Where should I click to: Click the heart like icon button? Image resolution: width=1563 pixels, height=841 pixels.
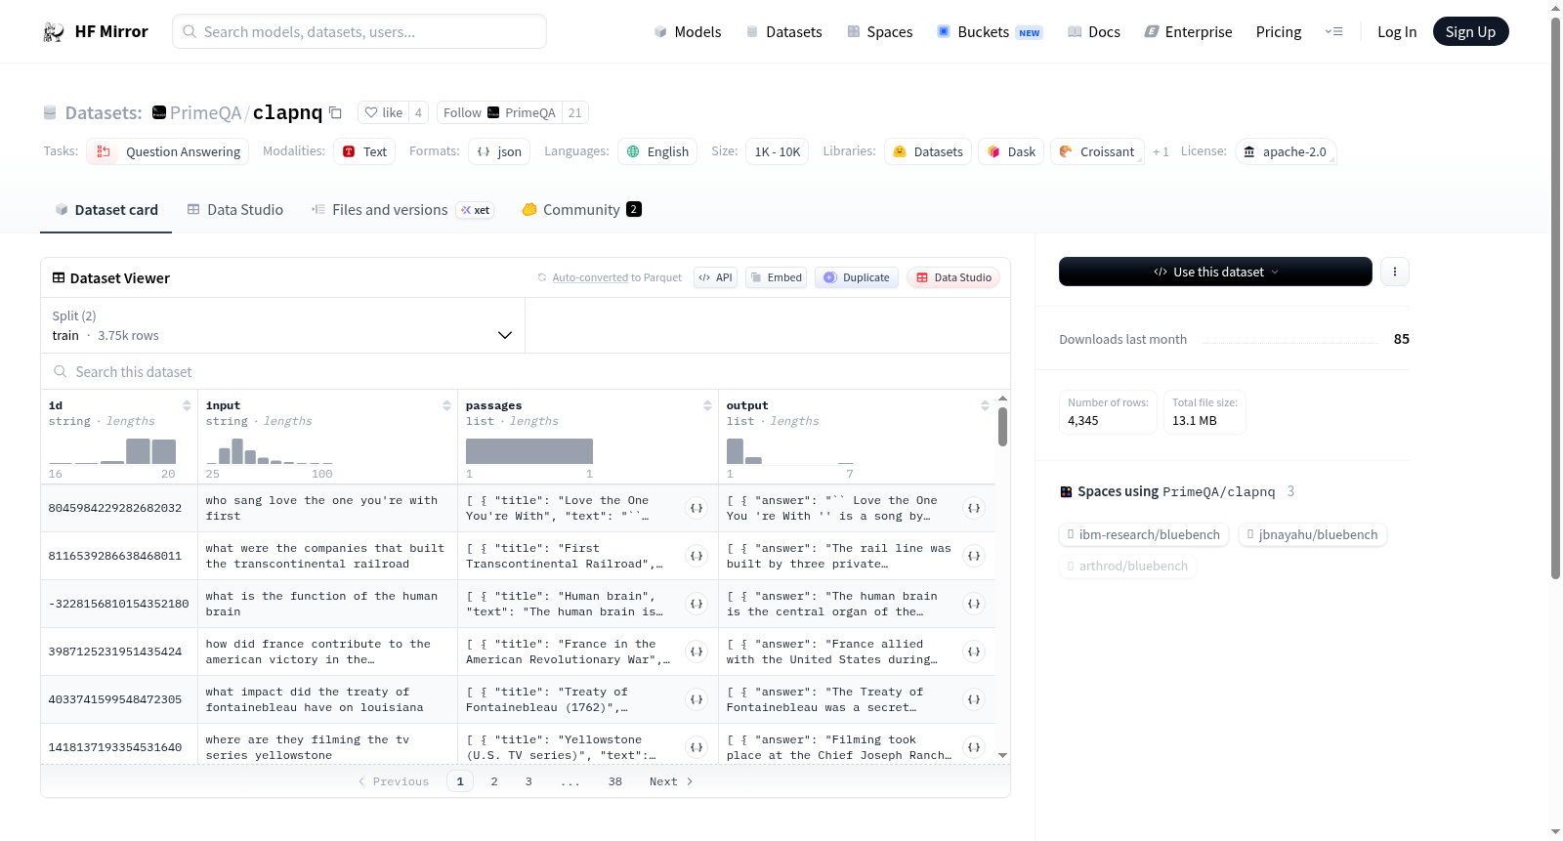(x=383, y=112)
